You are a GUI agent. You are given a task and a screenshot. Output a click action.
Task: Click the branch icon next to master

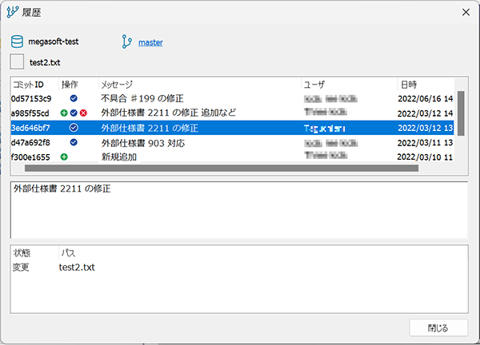tap(126, 42)
